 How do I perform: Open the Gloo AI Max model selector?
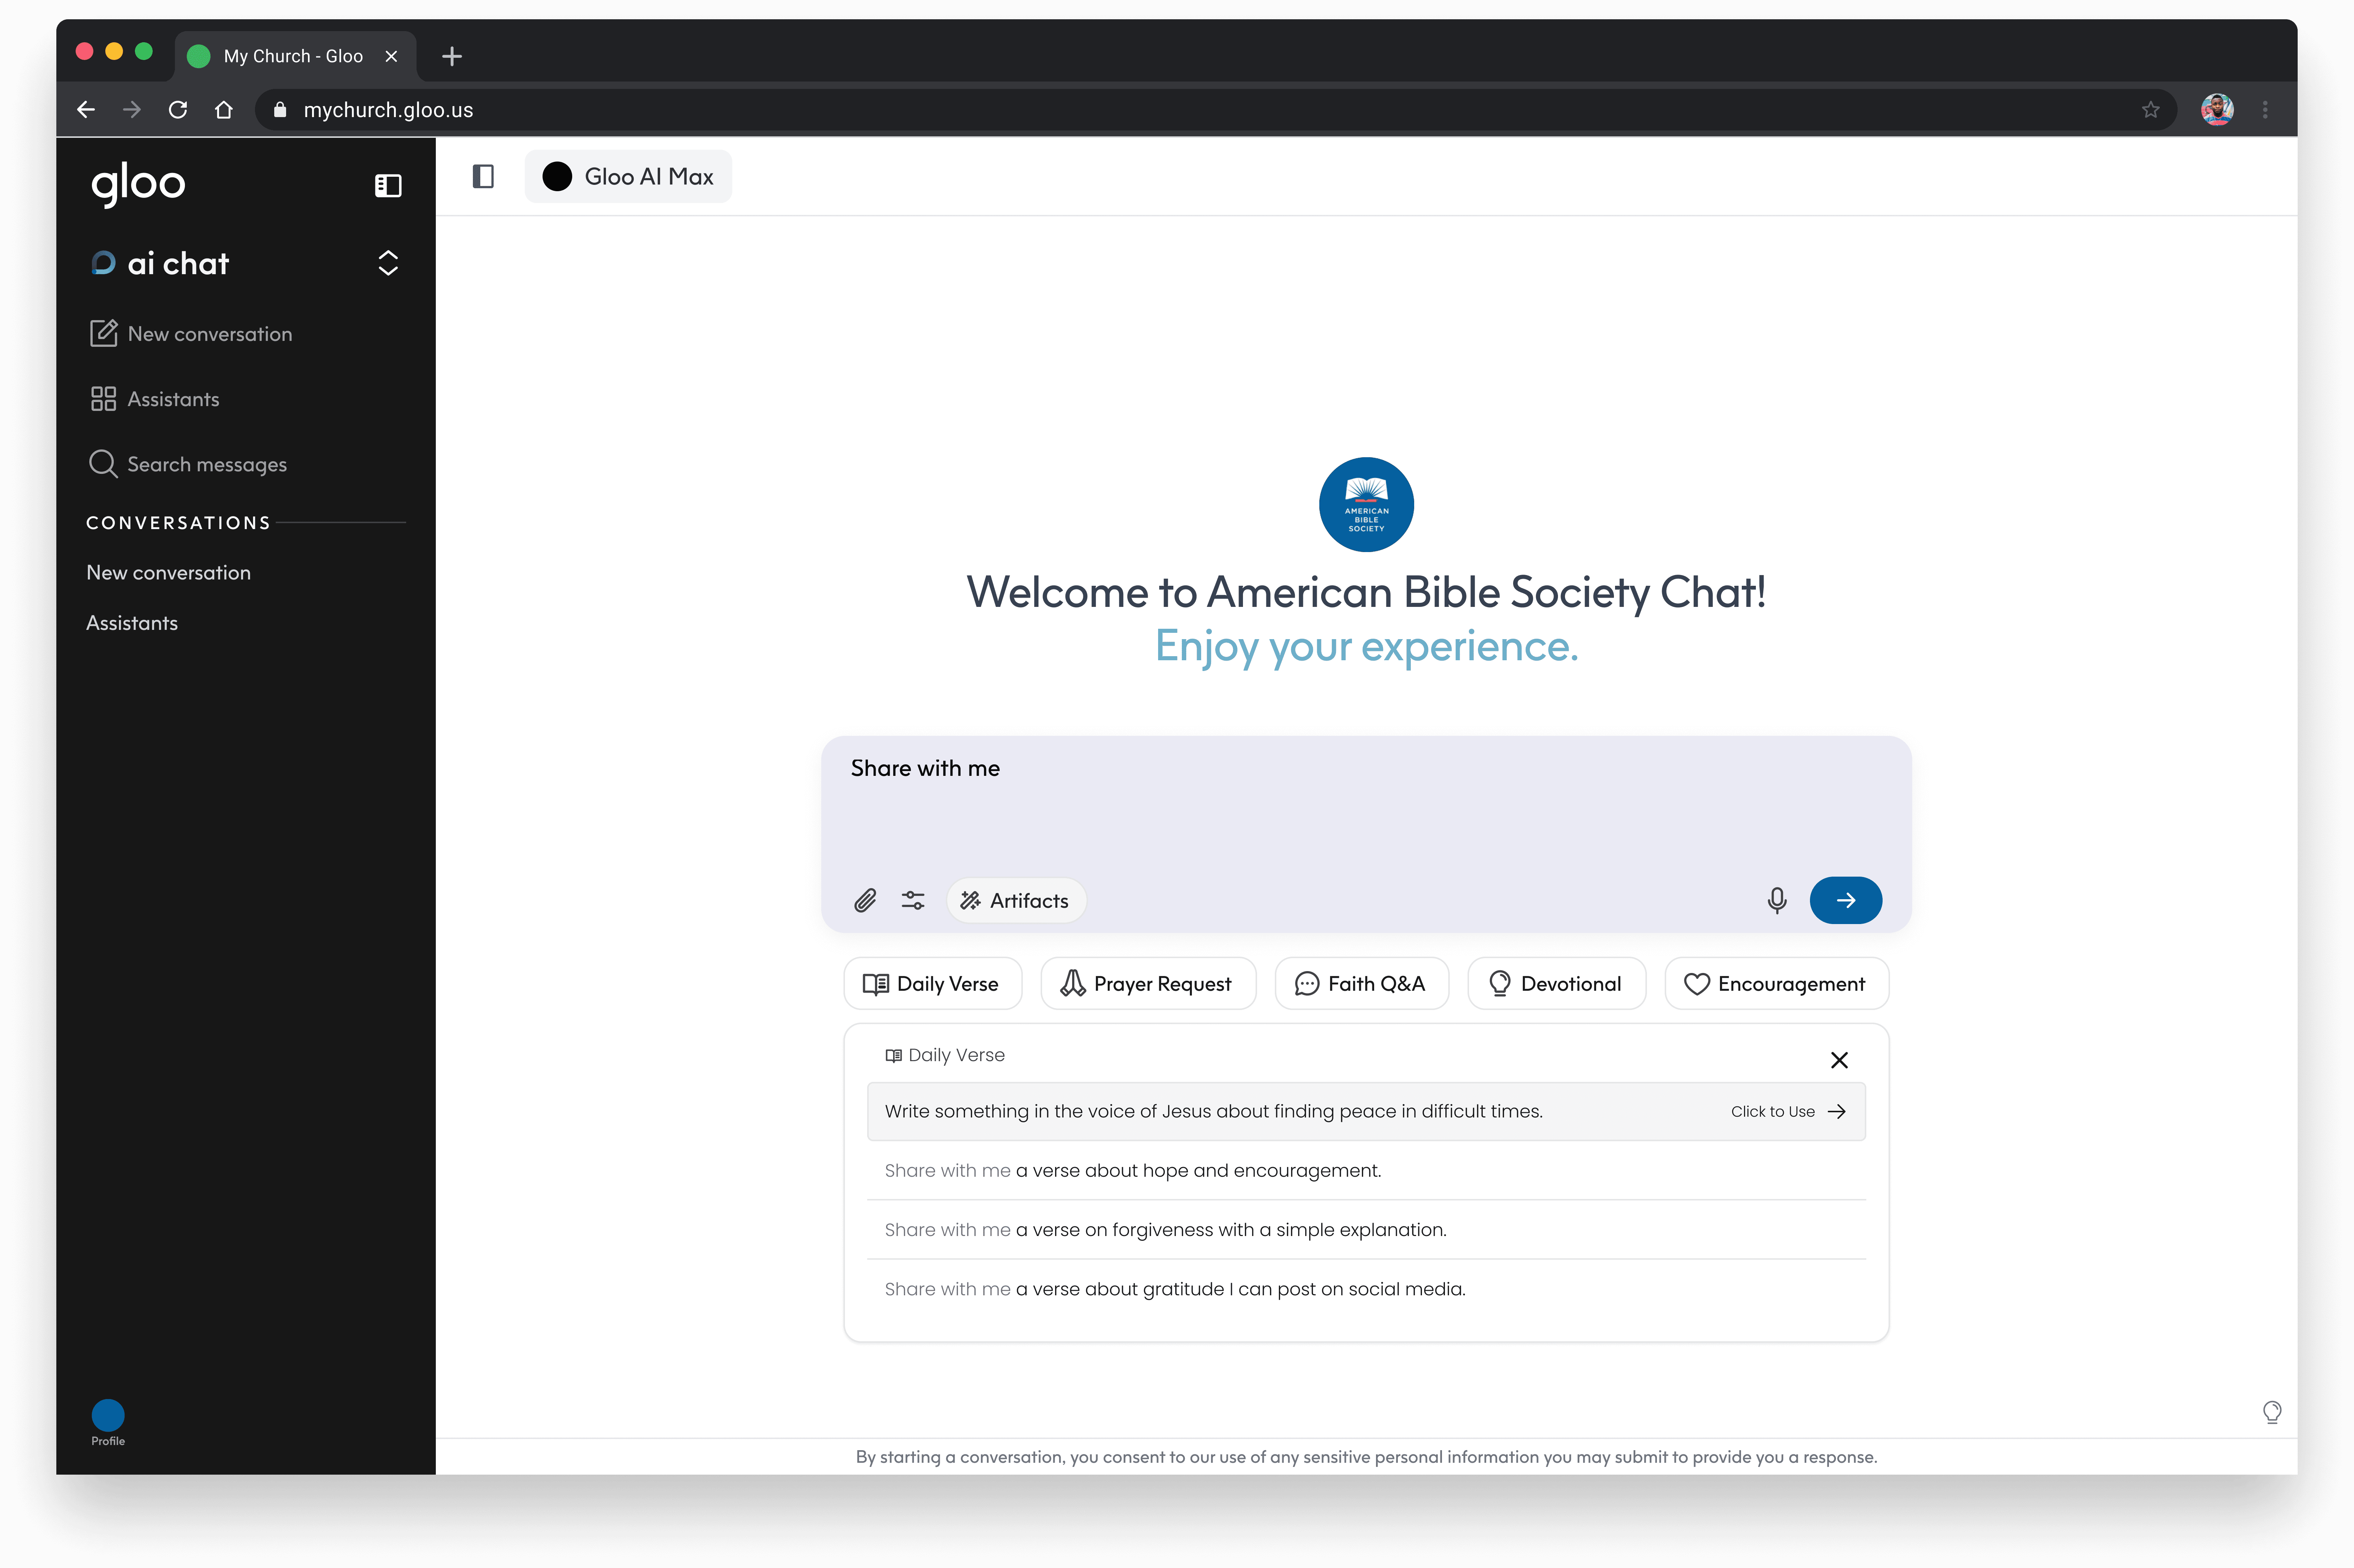pos(628,177)
